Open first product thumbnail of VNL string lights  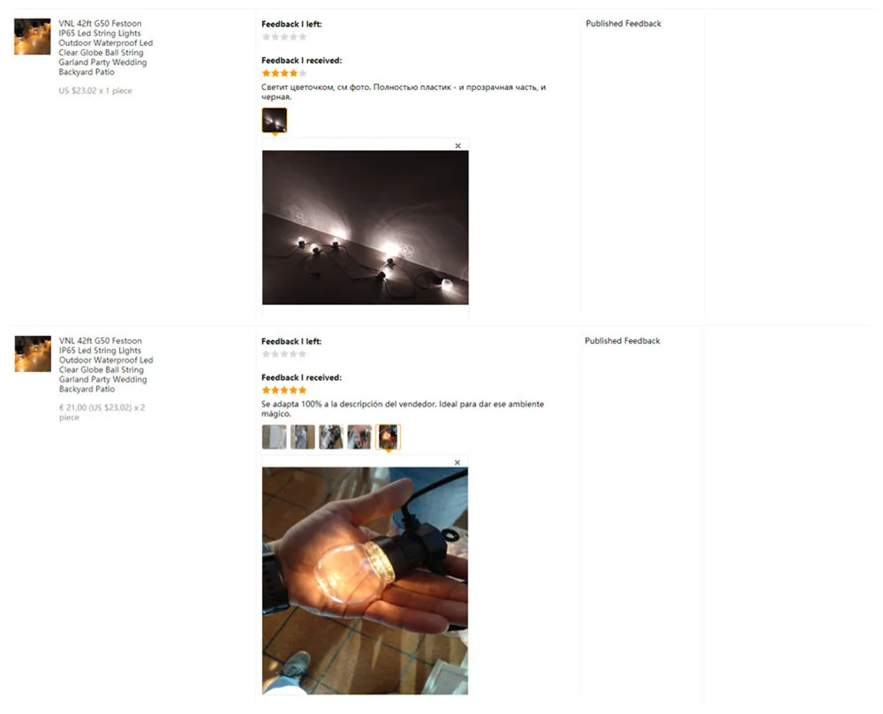coord(32,36)
